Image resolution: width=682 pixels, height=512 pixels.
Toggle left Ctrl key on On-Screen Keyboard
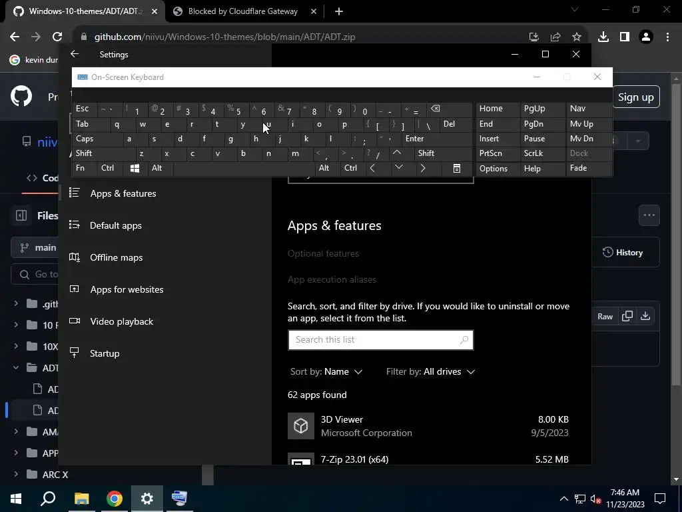click(x=109, y=168)
